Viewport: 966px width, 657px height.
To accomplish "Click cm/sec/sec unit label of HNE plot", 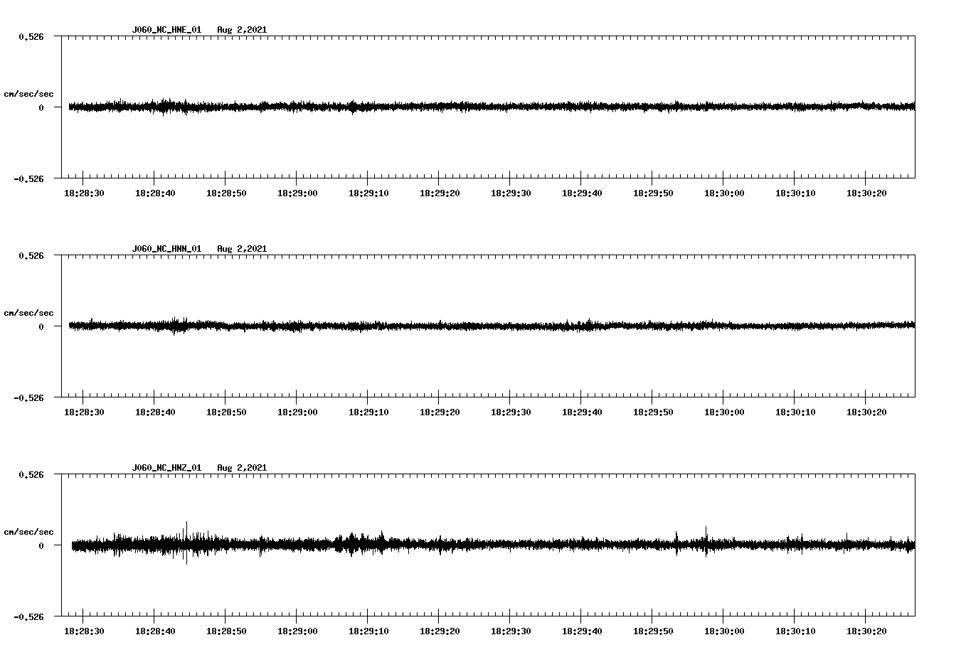I will point(29,94).
